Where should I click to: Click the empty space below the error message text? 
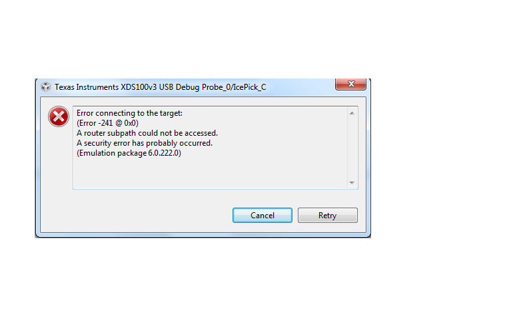pyautogui.click(x=211, y=172)
